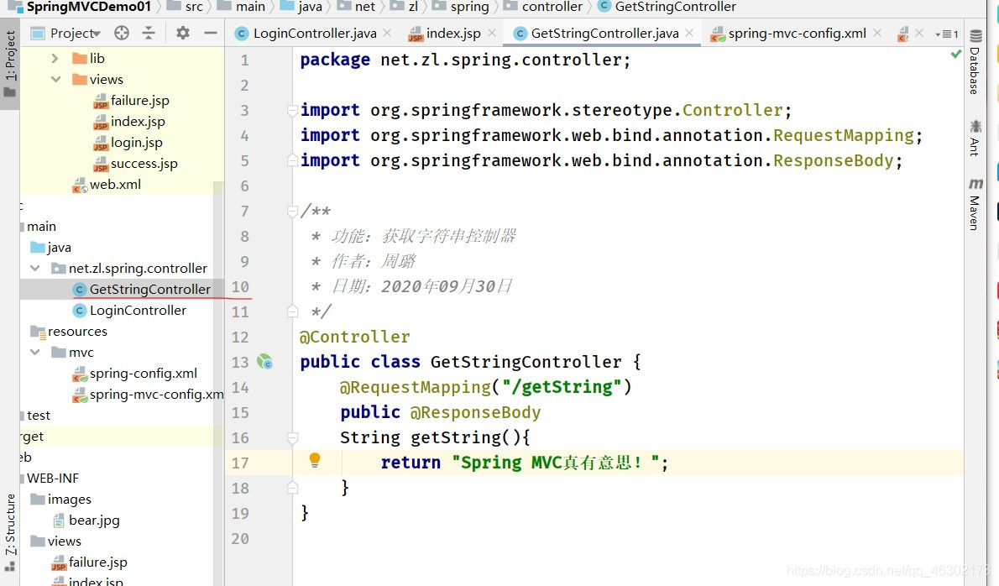This screenshot has height=586, width=999.
Task: Select spring-mvc-config.xml in project tree
Action: [148, 395]
